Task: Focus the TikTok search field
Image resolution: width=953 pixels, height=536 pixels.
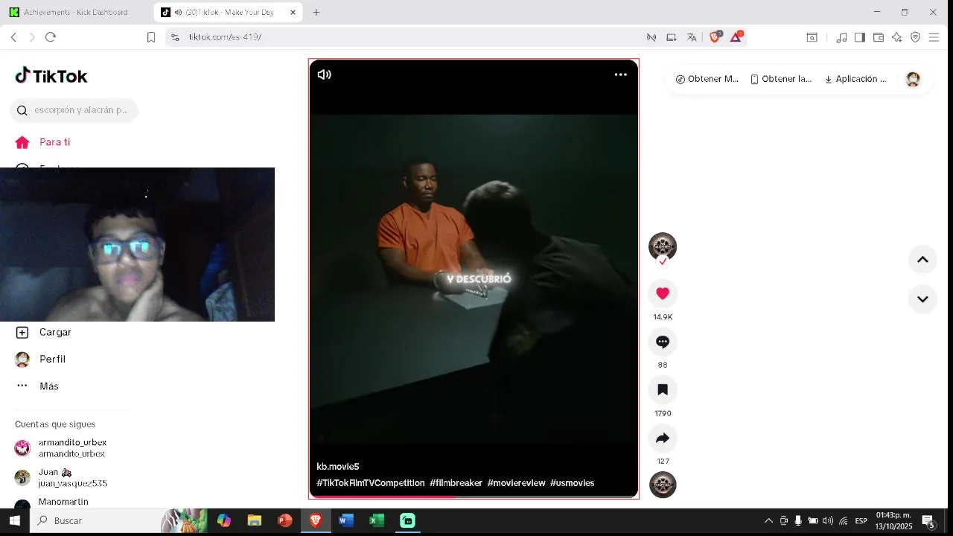Action: (x=74, y=110)
